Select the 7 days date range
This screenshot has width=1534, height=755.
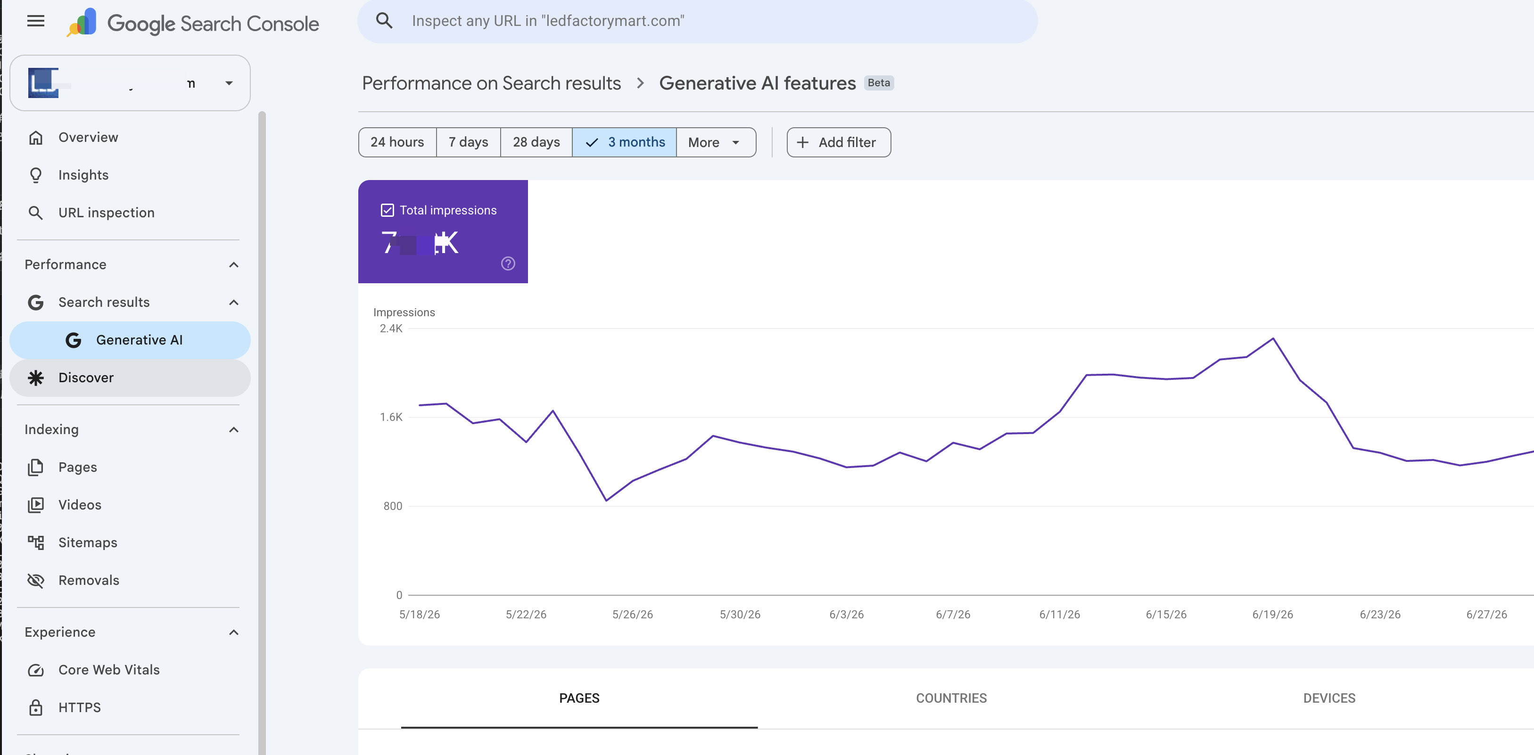(x=468, y=142)
